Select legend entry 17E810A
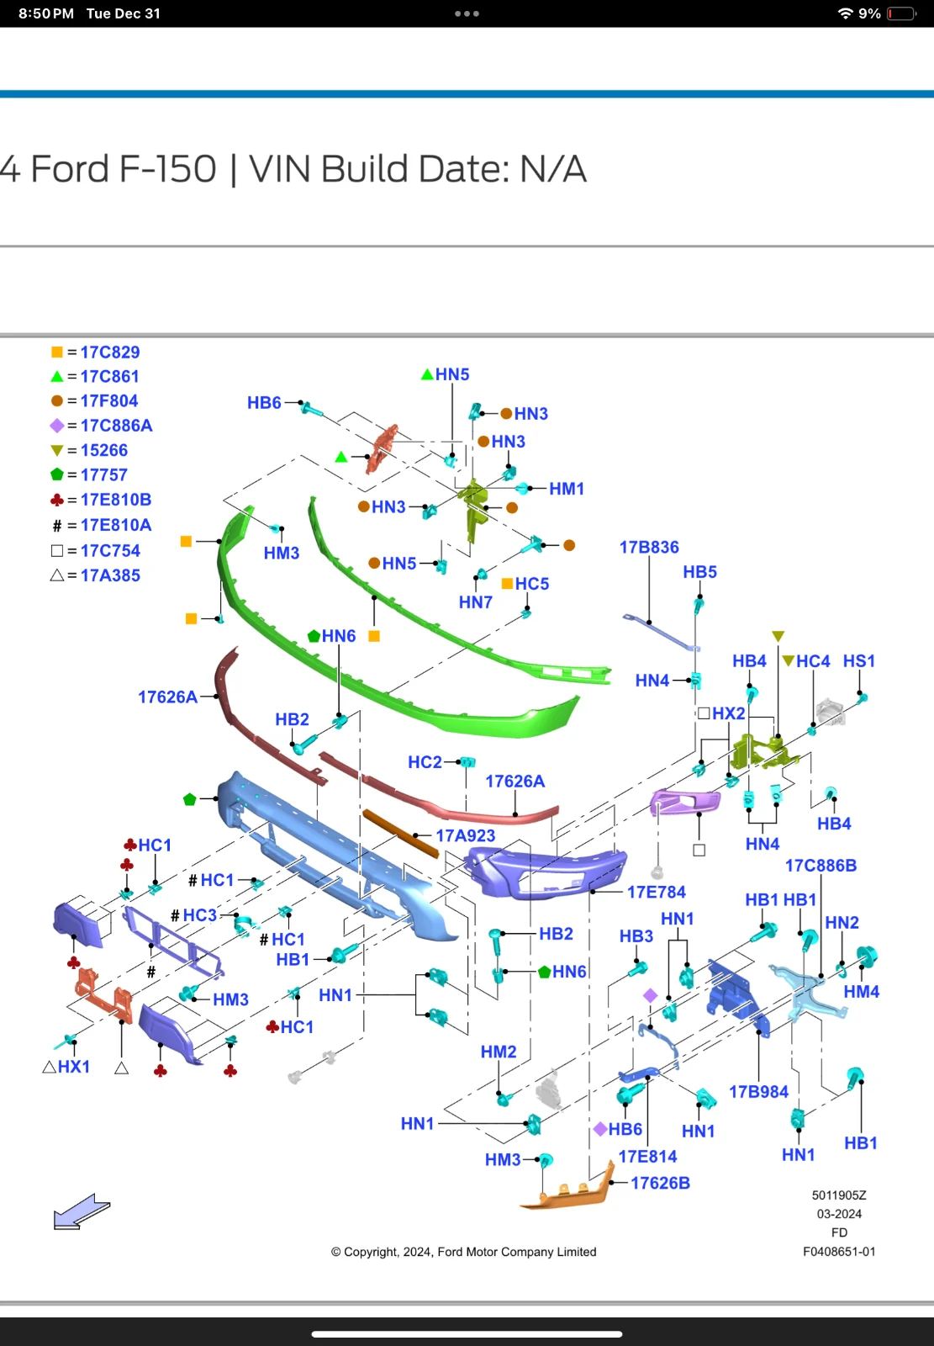934x1346 pixels. coord(116,525)
